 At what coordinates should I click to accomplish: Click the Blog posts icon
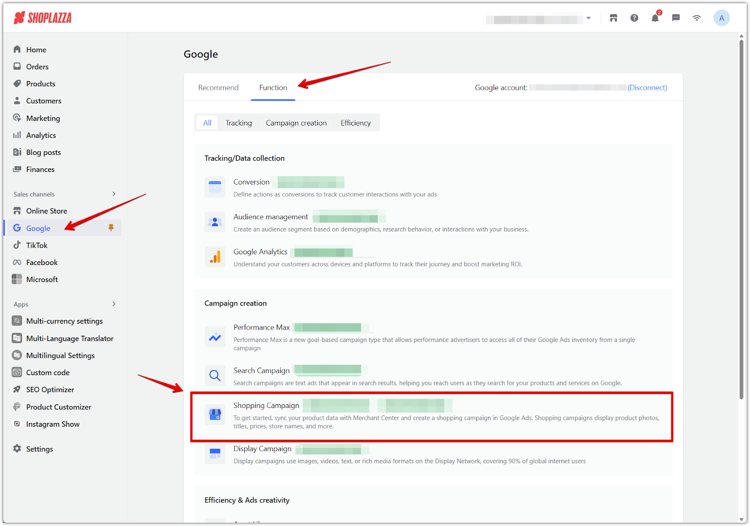click(x=17, y=152)
